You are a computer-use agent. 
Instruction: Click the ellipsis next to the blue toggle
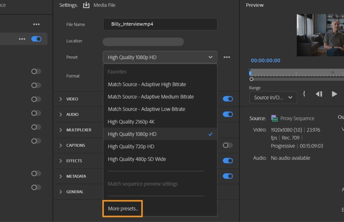point(22,39)
